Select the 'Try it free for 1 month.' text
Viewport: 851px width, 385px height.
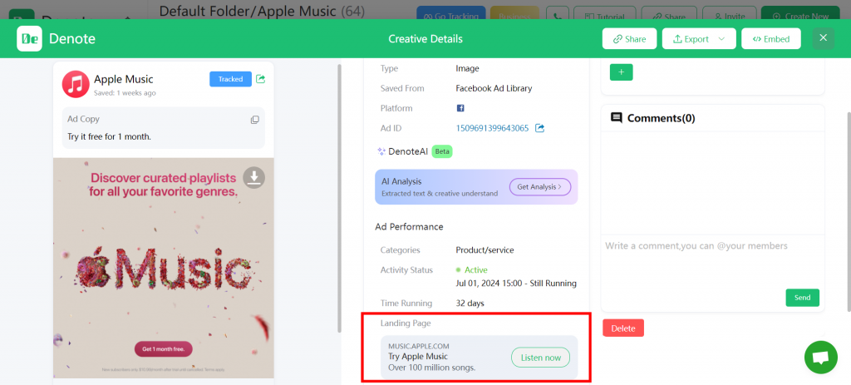point(109,137)
